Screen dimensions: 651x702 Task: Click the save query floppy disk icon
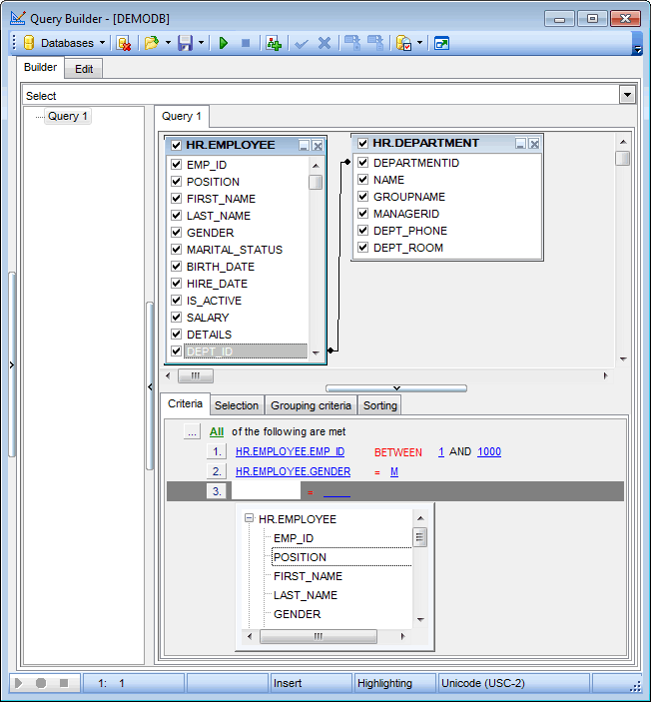[x=185, y=43]
